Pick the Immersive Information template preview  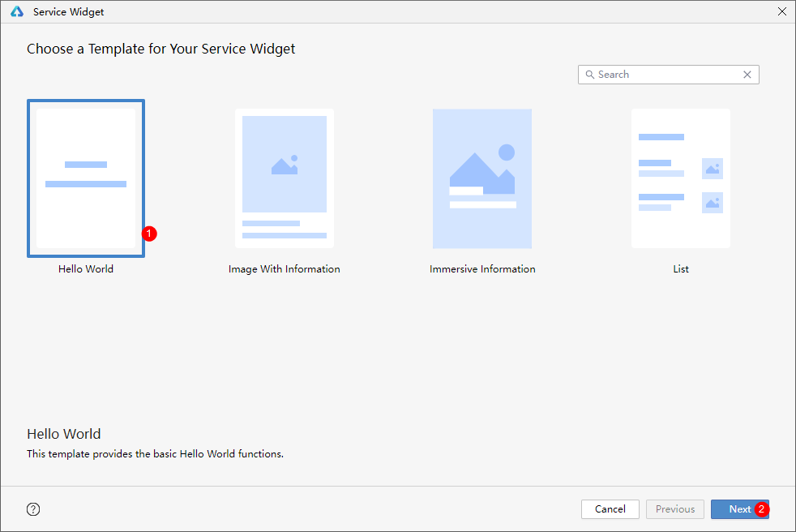click(482, 178)
